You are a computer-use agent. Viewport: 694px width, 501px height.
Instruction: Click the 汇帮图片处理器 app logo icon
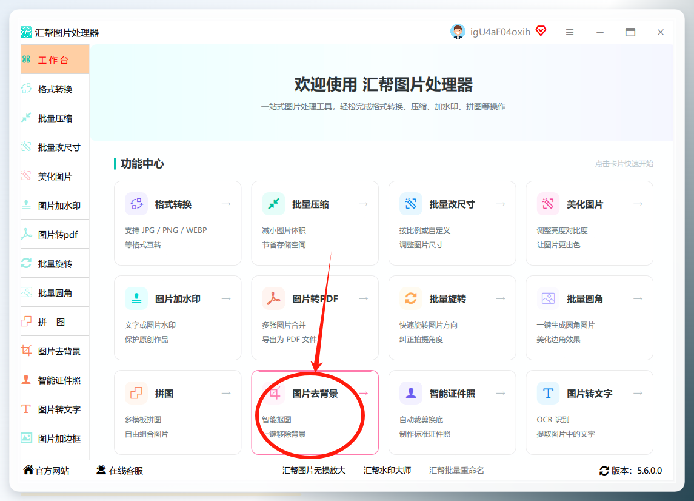(26, 32)
